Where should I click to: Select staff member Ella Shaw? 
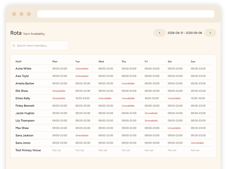[x=22, y=91]
